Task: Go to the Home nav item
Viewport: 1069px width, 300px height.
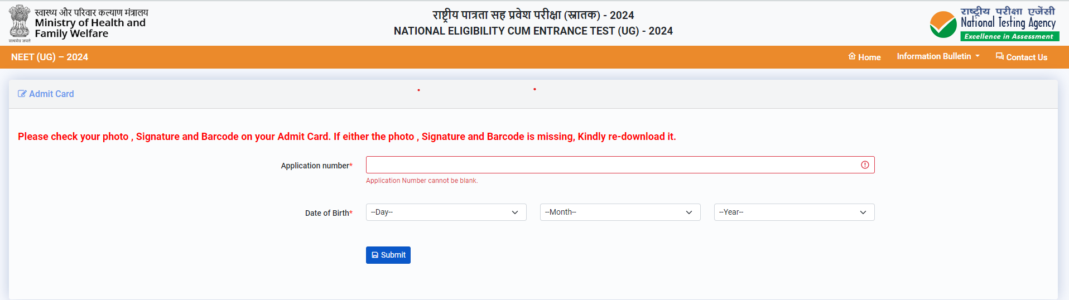Action: click(869, 57)
